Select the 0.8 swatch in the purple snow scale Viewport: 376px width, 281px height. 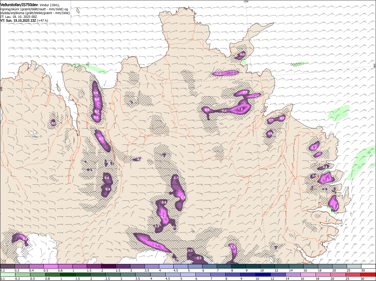65,266
